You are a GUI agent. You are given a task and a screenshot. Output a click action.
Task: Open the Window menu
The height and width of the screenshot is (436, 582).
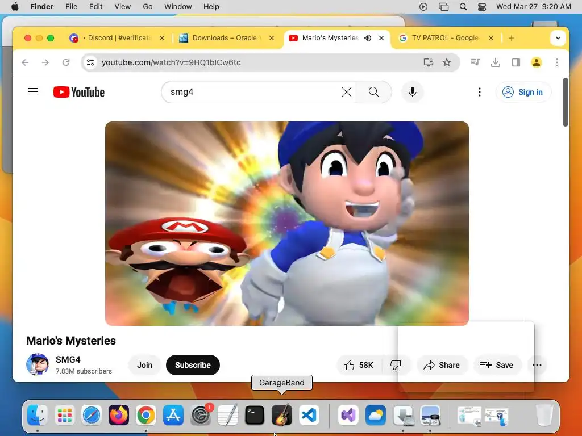tap(178, 7)
